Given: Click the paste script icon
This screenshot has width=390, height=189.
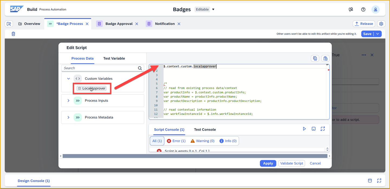Looking at the screenshot, I should coord(325,58).
